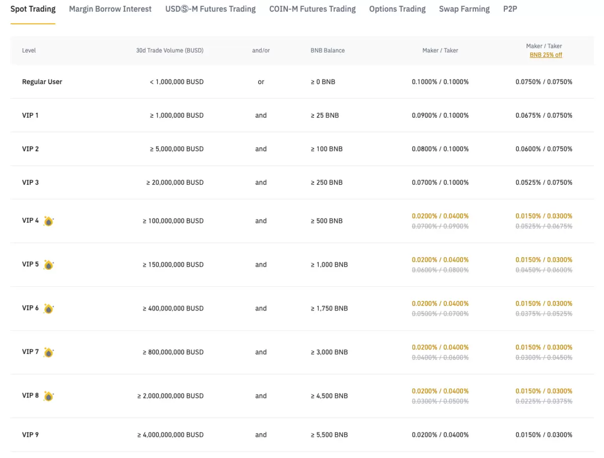Click the and/or column header
Viewport: 604px width, 458px height.
click(x=261, y=50)
